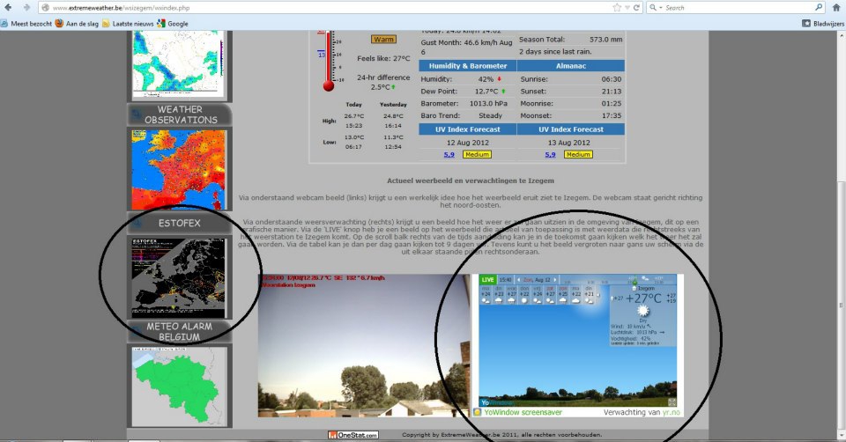Click the Actueel weerbeeld en verwachtingen te Izegem heading

pos(470,180)
